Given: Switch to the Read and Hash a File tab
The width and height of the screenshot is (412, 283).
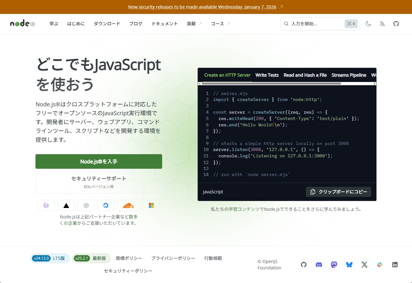Looking at the screenshot, I should 305,75.
